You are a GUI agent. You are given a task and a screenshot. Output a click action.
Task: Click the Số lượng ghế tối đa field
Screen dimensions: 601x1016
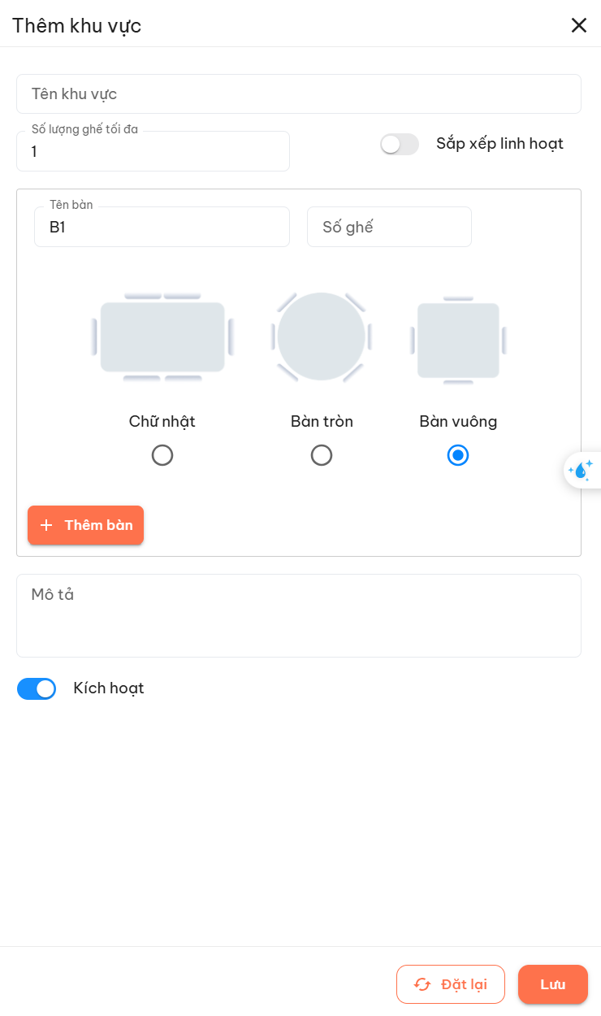click(x=153, y=152)
